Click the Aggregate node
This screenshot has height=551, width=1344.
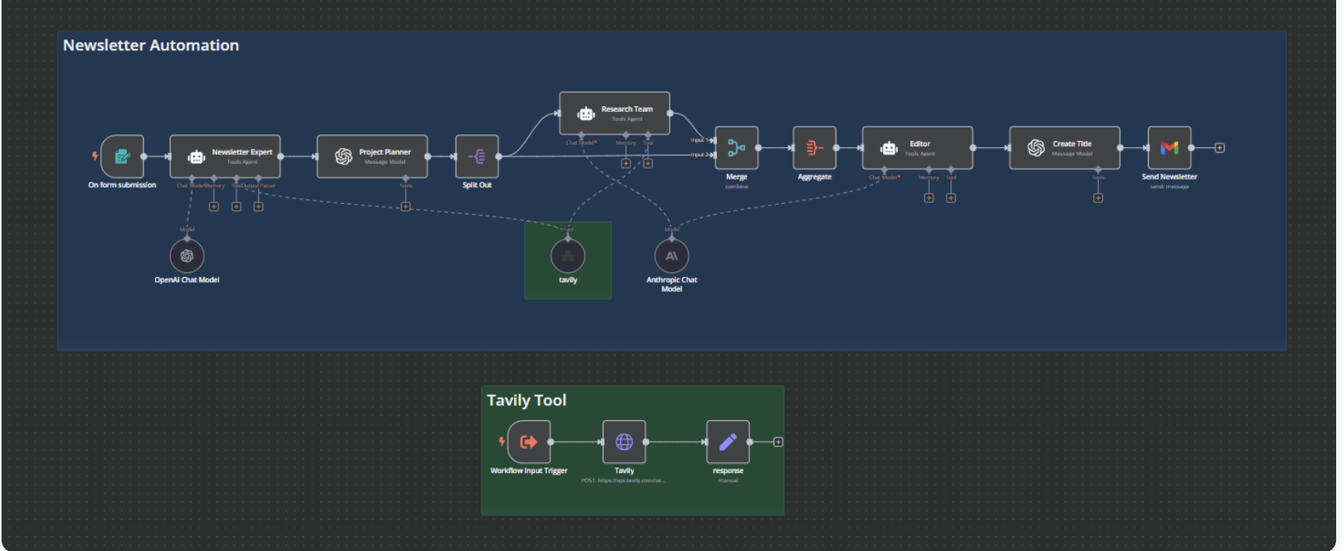[814, 148]
